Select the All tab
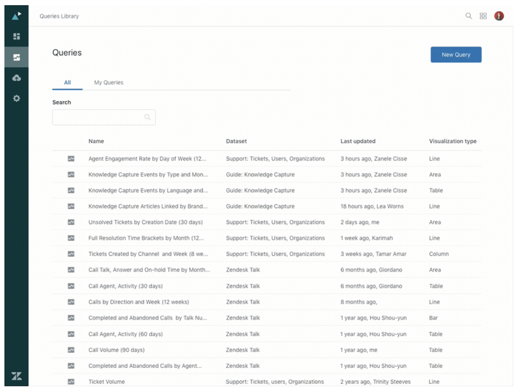514x387 pixels. (67, 83)
